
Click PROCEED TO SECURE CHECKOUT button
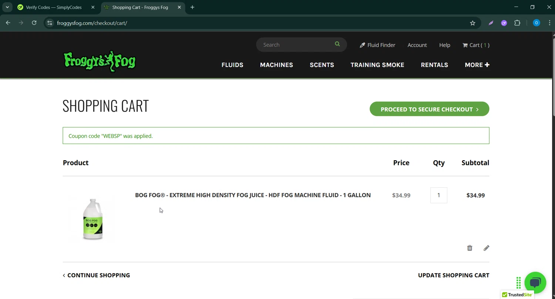pos(429,109)
